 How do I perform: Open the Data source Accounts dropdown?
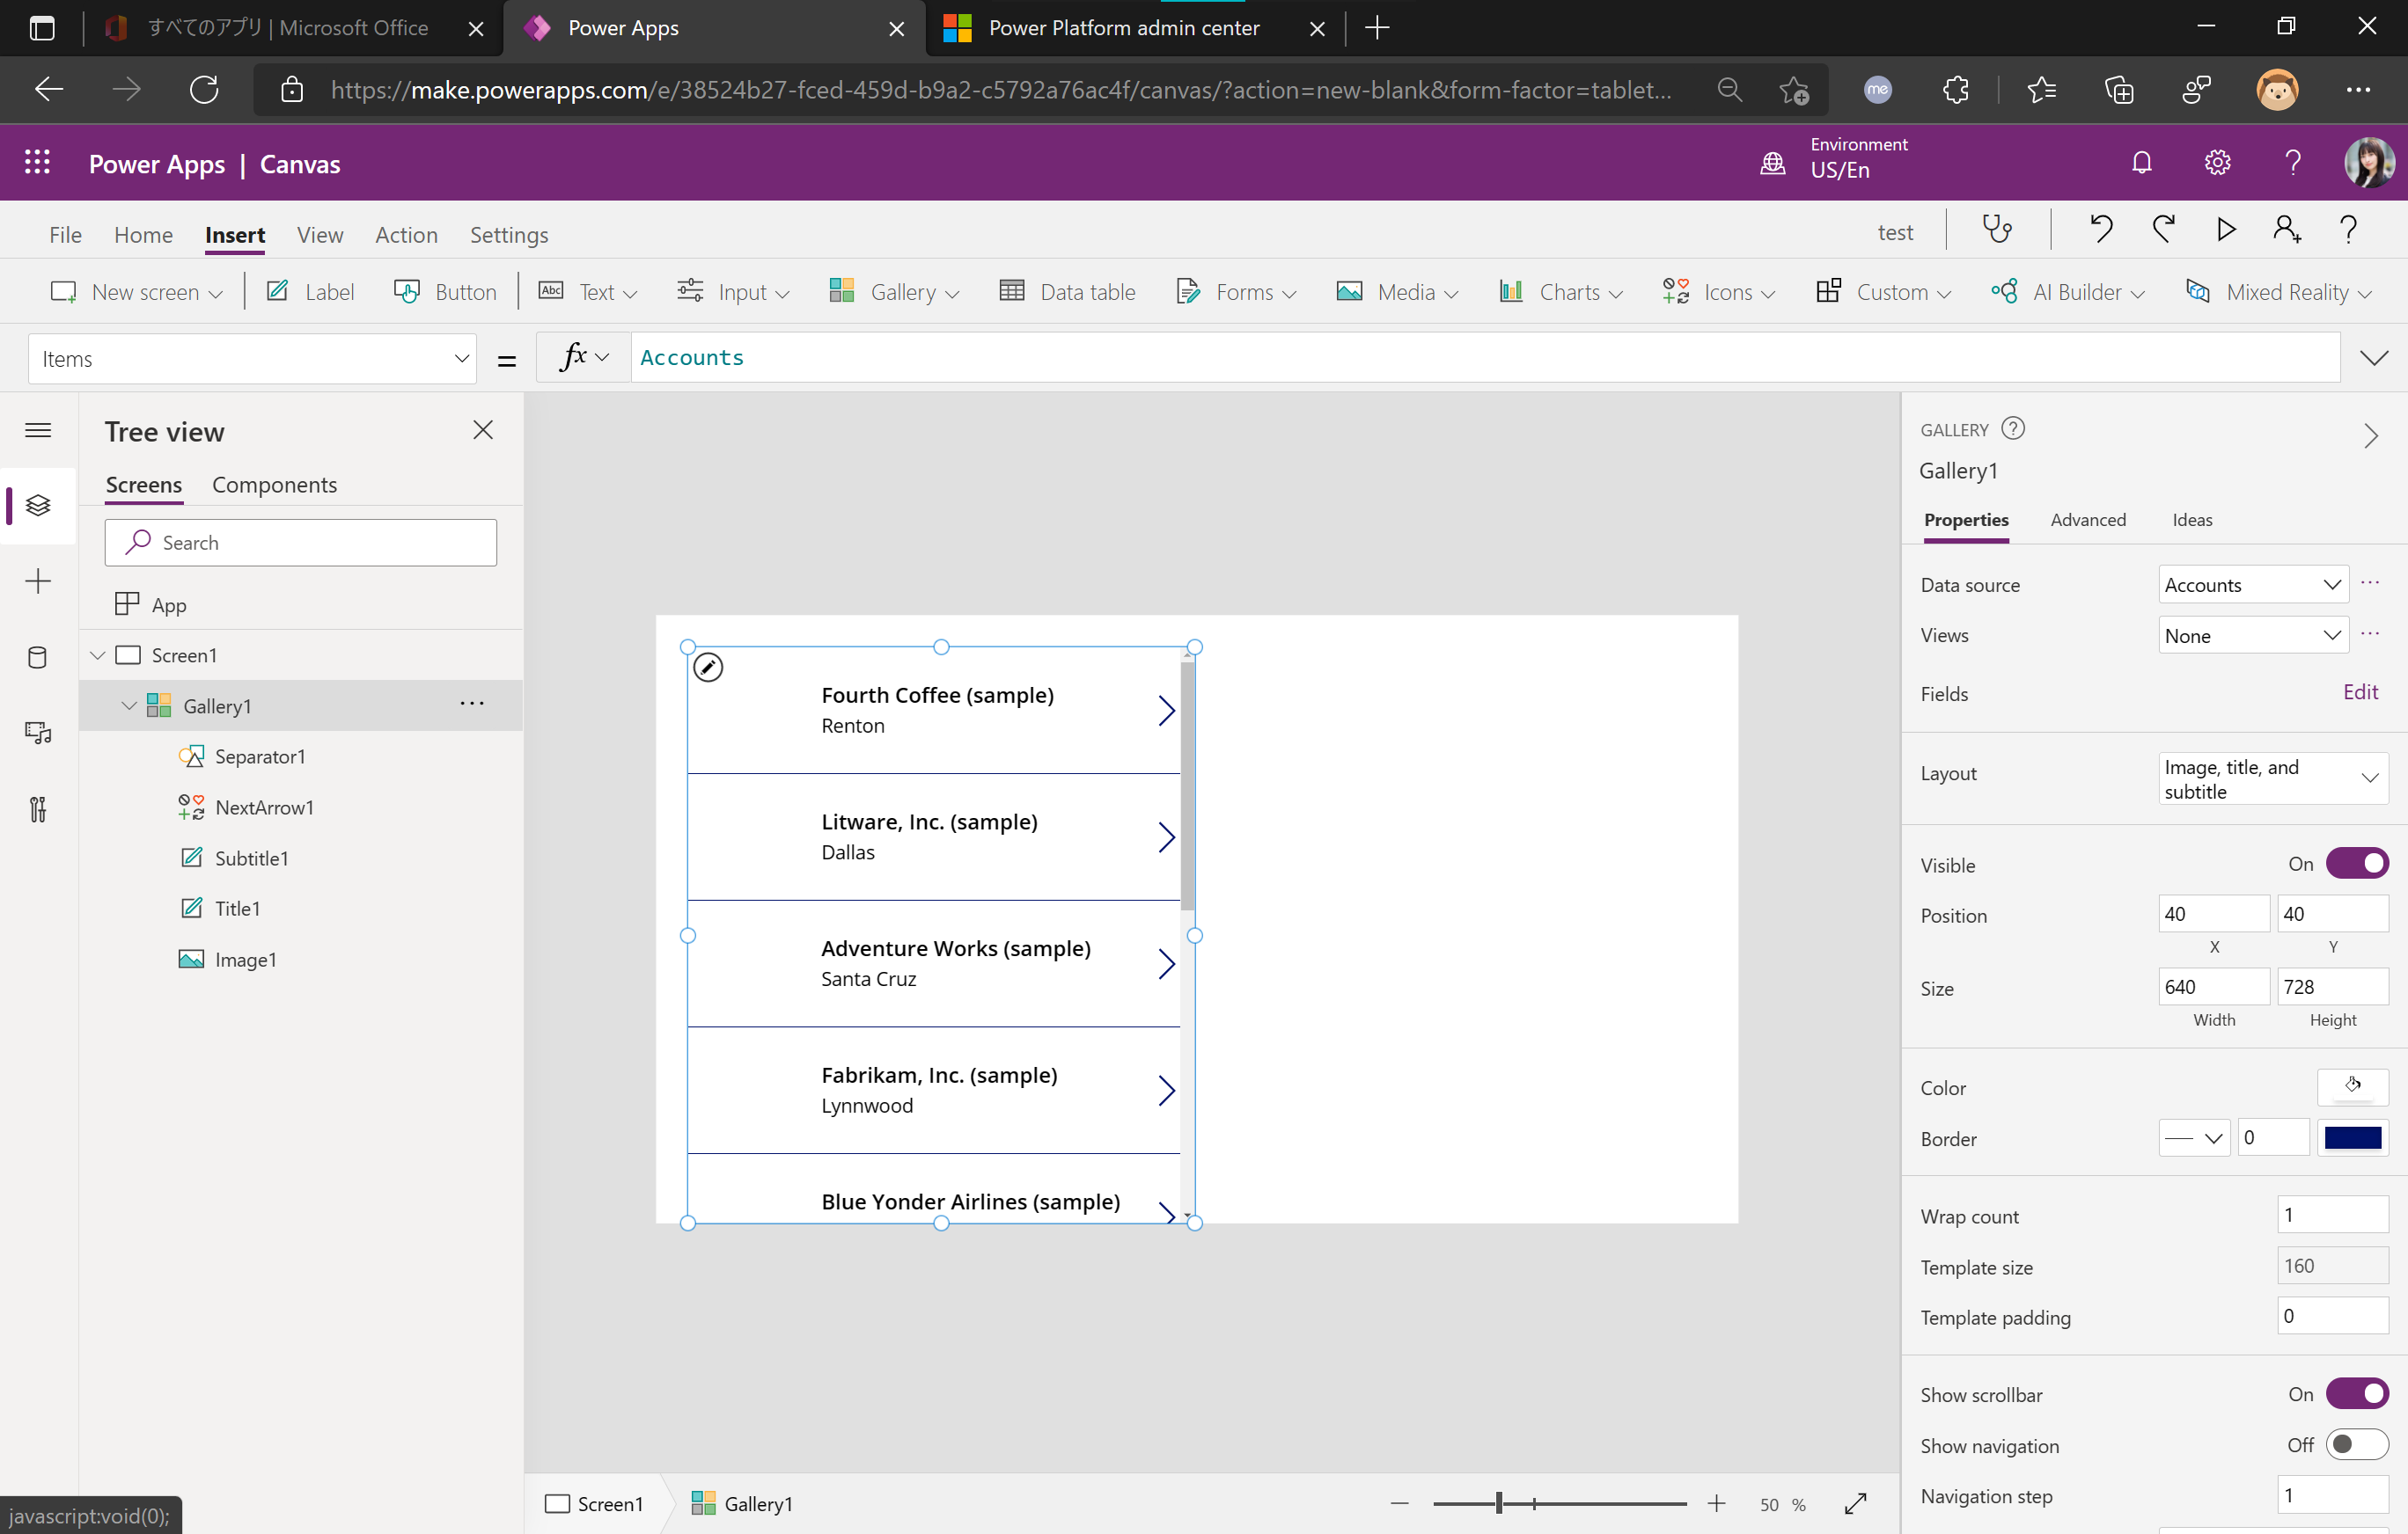[2252, 585]
